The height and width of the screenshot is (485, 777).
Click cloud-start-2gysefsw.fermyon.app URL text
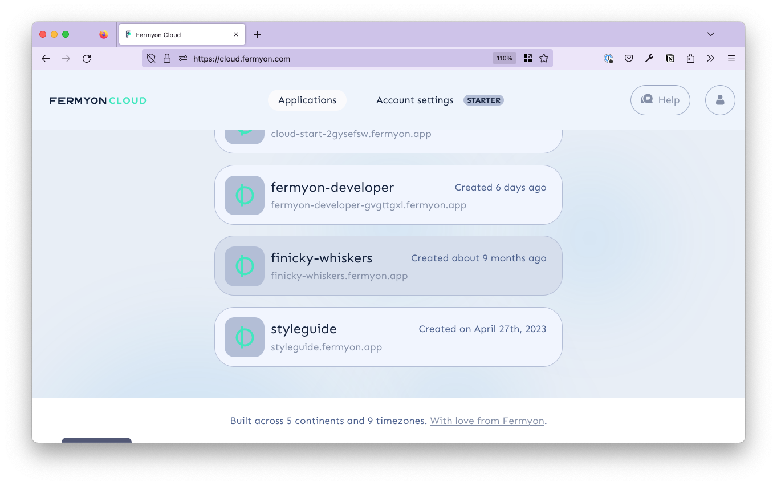pyautogui.click(x=351, y=134)
